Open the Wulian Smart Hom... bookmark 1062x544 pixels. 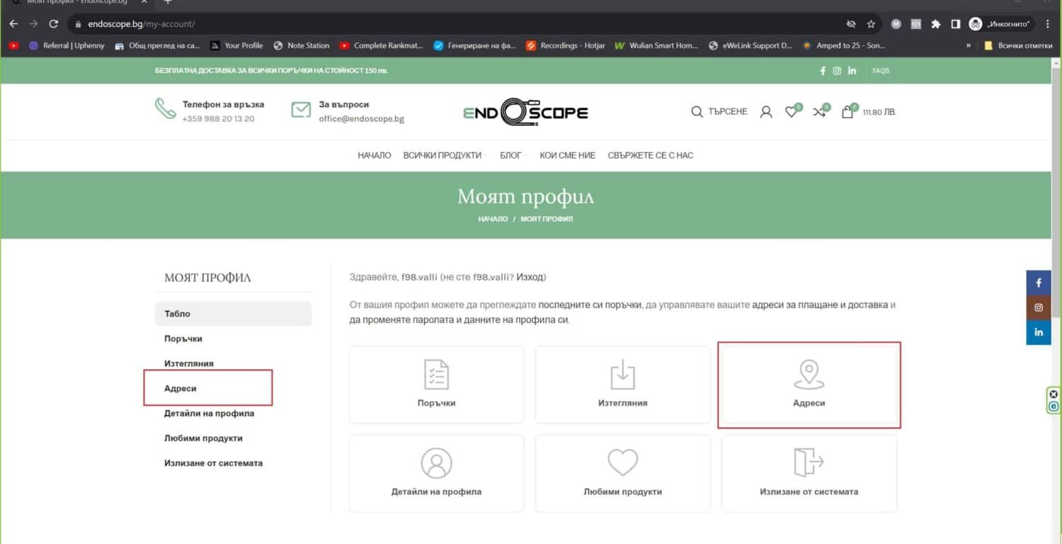[656, 45]
